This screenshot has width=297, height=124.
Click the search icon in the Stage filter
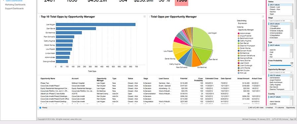coord(291,21)
